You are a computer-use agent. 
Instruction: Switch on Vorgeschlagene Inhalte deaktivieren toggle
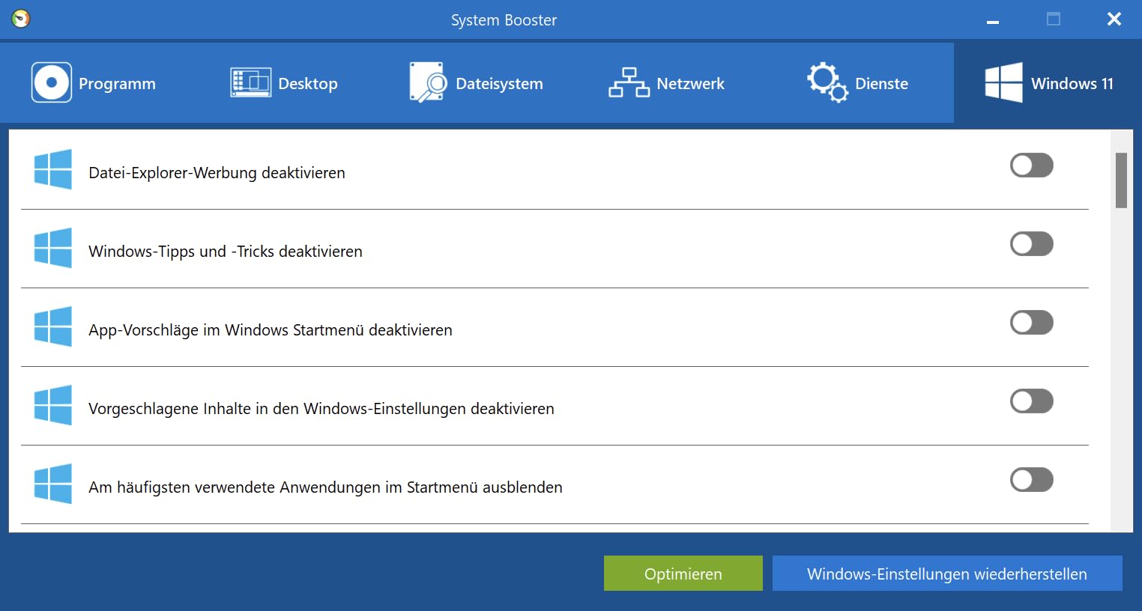1032,401
